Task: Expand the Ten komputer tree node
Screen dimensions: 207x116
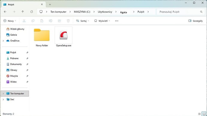Action: pos(3,94)
